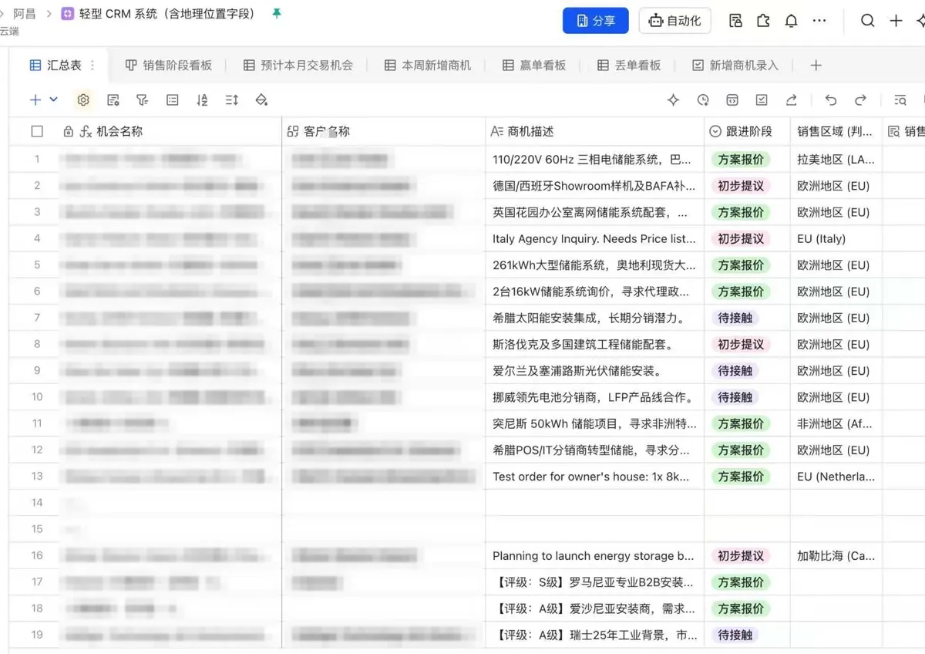
Task: Click the 客户名称 column header
Action: click(384, 132)
